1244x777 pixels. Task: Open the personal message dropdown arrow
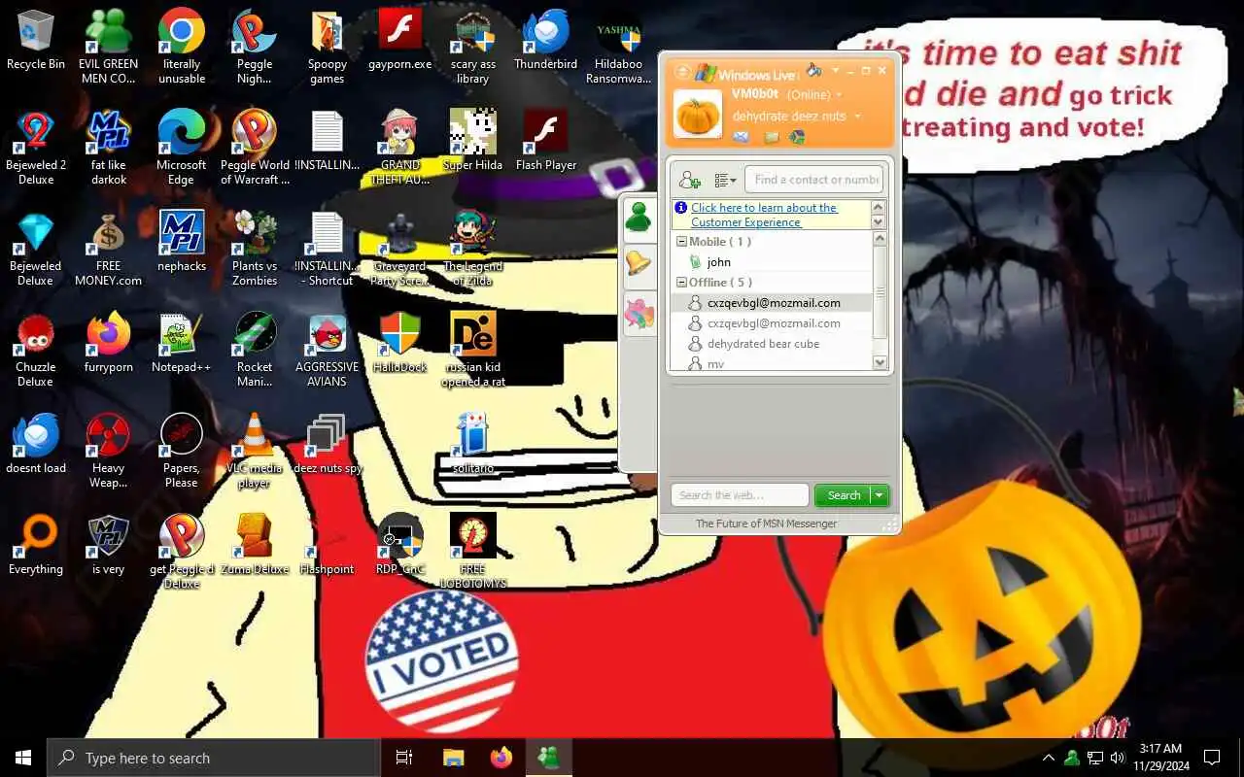857,117
